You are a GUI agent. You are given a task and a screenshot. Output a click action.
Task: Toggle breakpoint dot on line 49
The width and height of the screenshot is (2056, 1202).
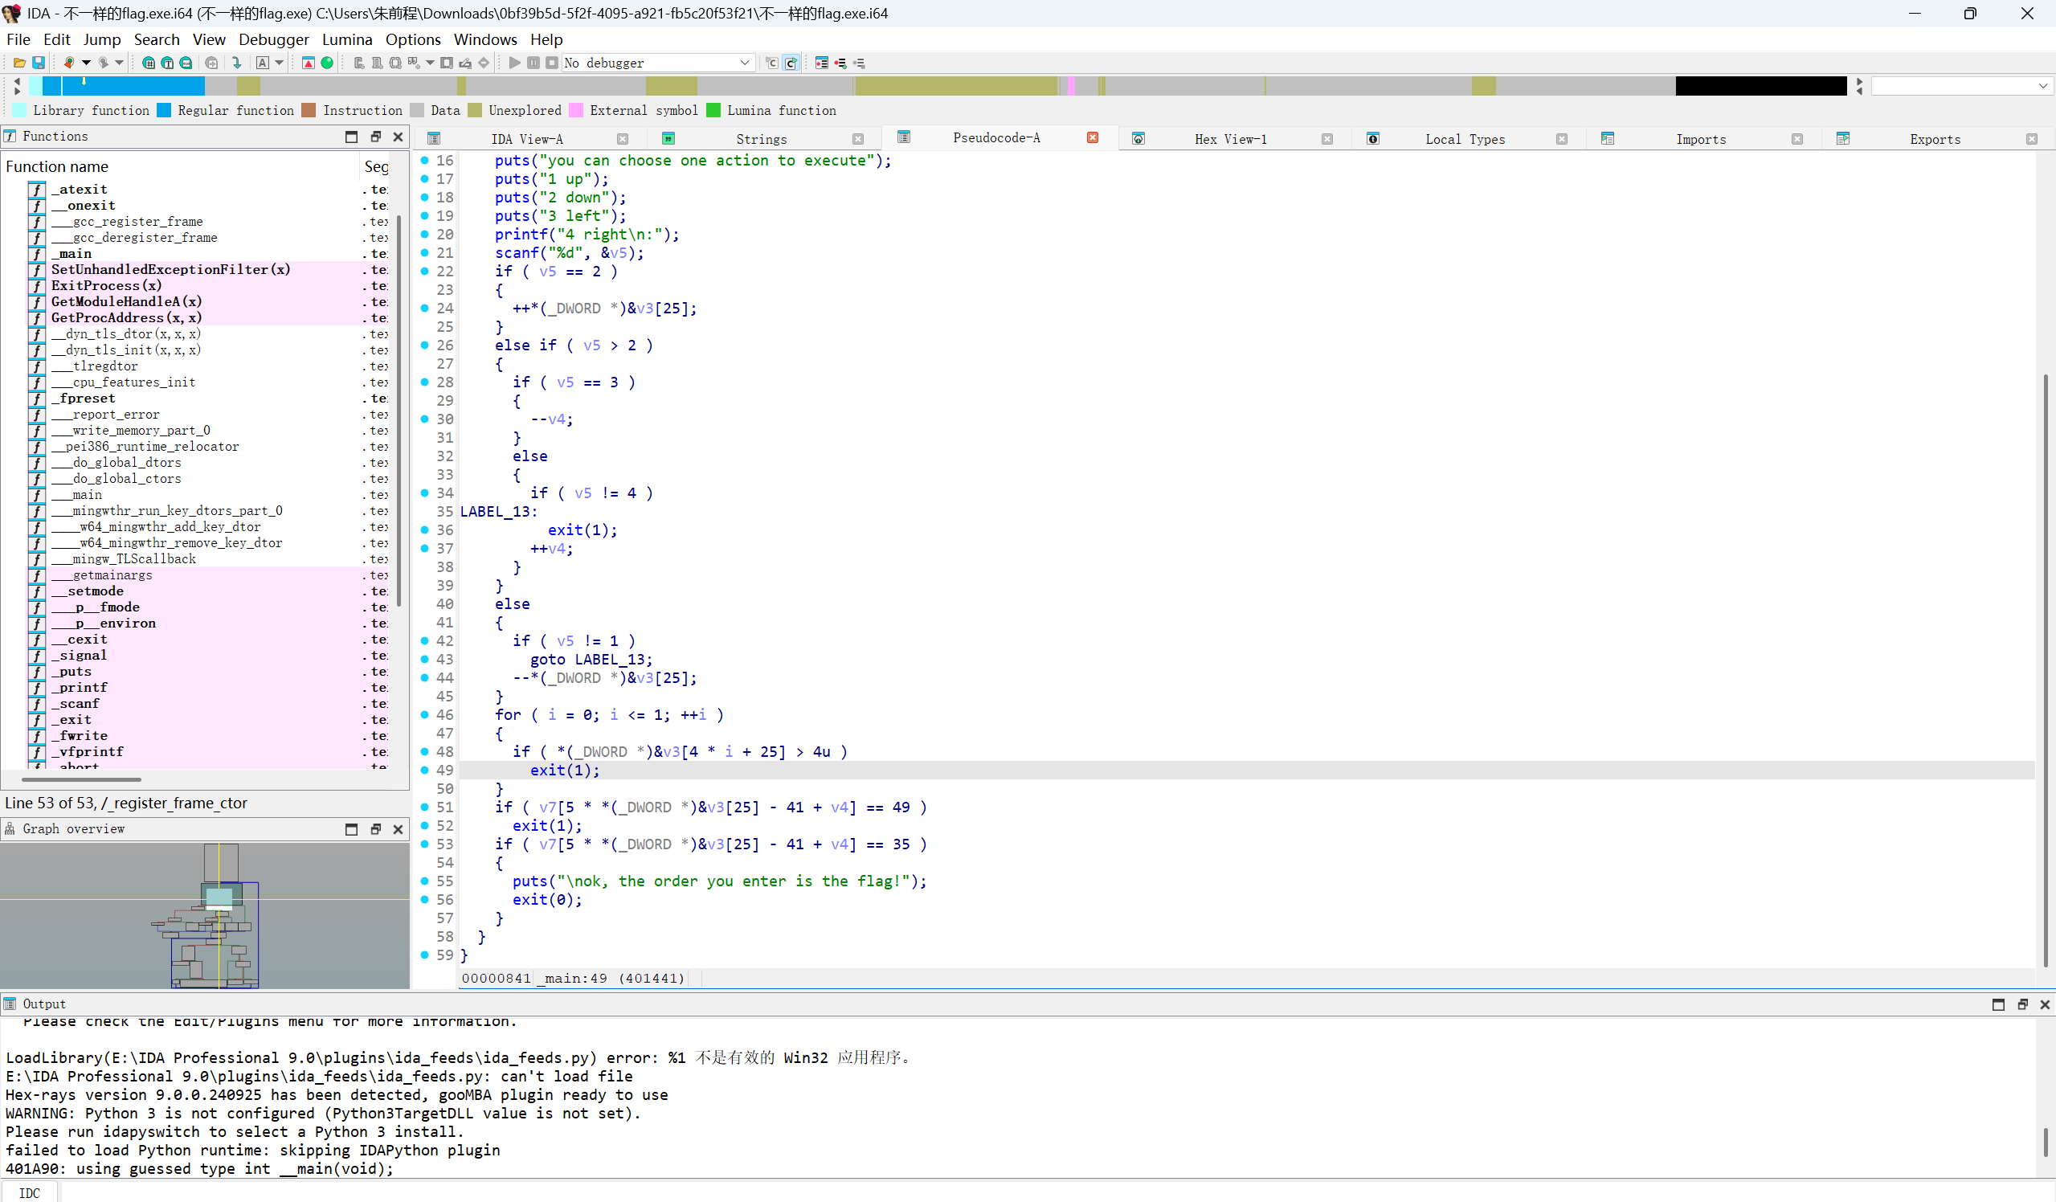tap(425, 771)
